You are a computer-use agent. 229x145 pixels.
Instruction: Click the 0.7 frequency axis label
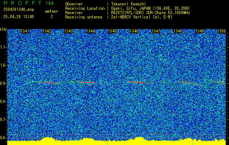3,120
